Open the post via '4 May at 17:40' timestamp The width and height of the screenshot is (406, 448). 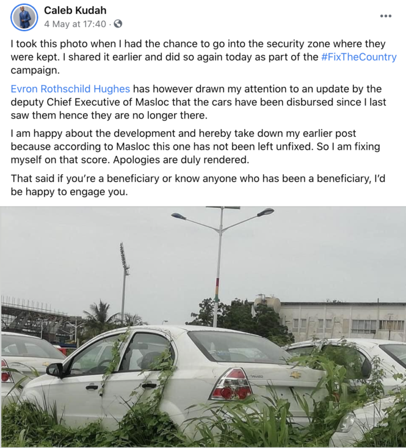pos(75,24)
